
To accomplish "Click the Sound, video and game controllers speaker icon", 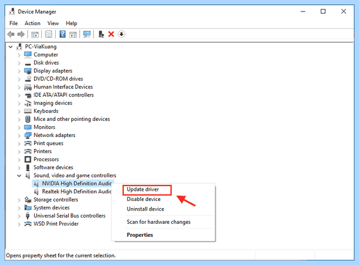I will [x=28, y=175].
